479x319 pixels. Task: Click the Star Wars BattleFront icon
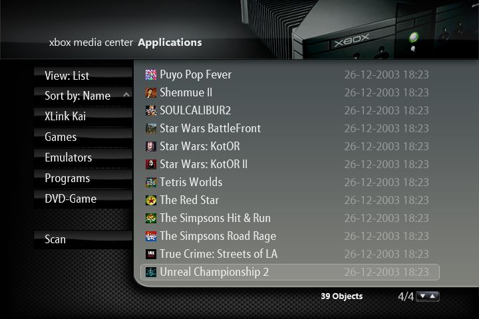coord(151,128)
